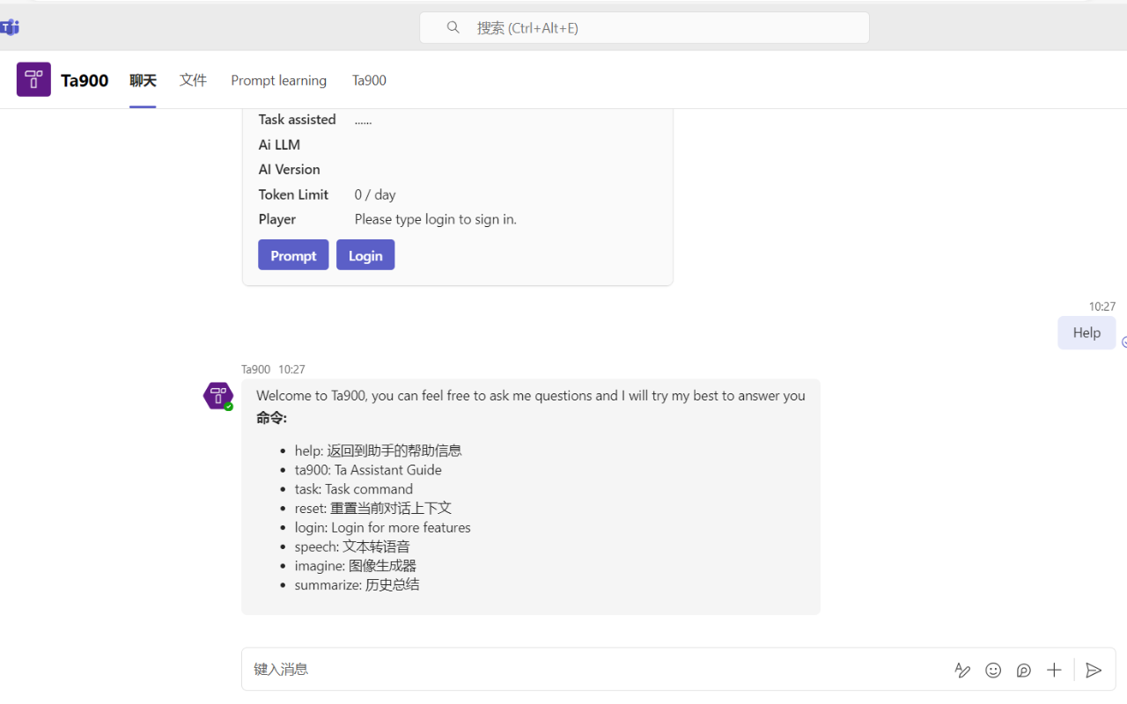The image size is (1127, 704).
Task: Click the Ta900 title in the header
Action: [85, 80]
